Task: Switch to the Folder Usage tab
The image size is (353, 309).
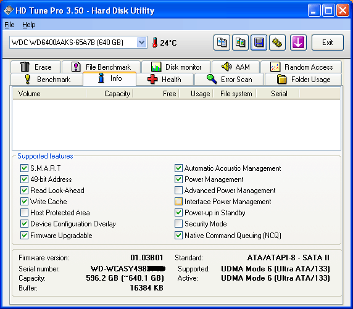Action: [x=304, y=79]
